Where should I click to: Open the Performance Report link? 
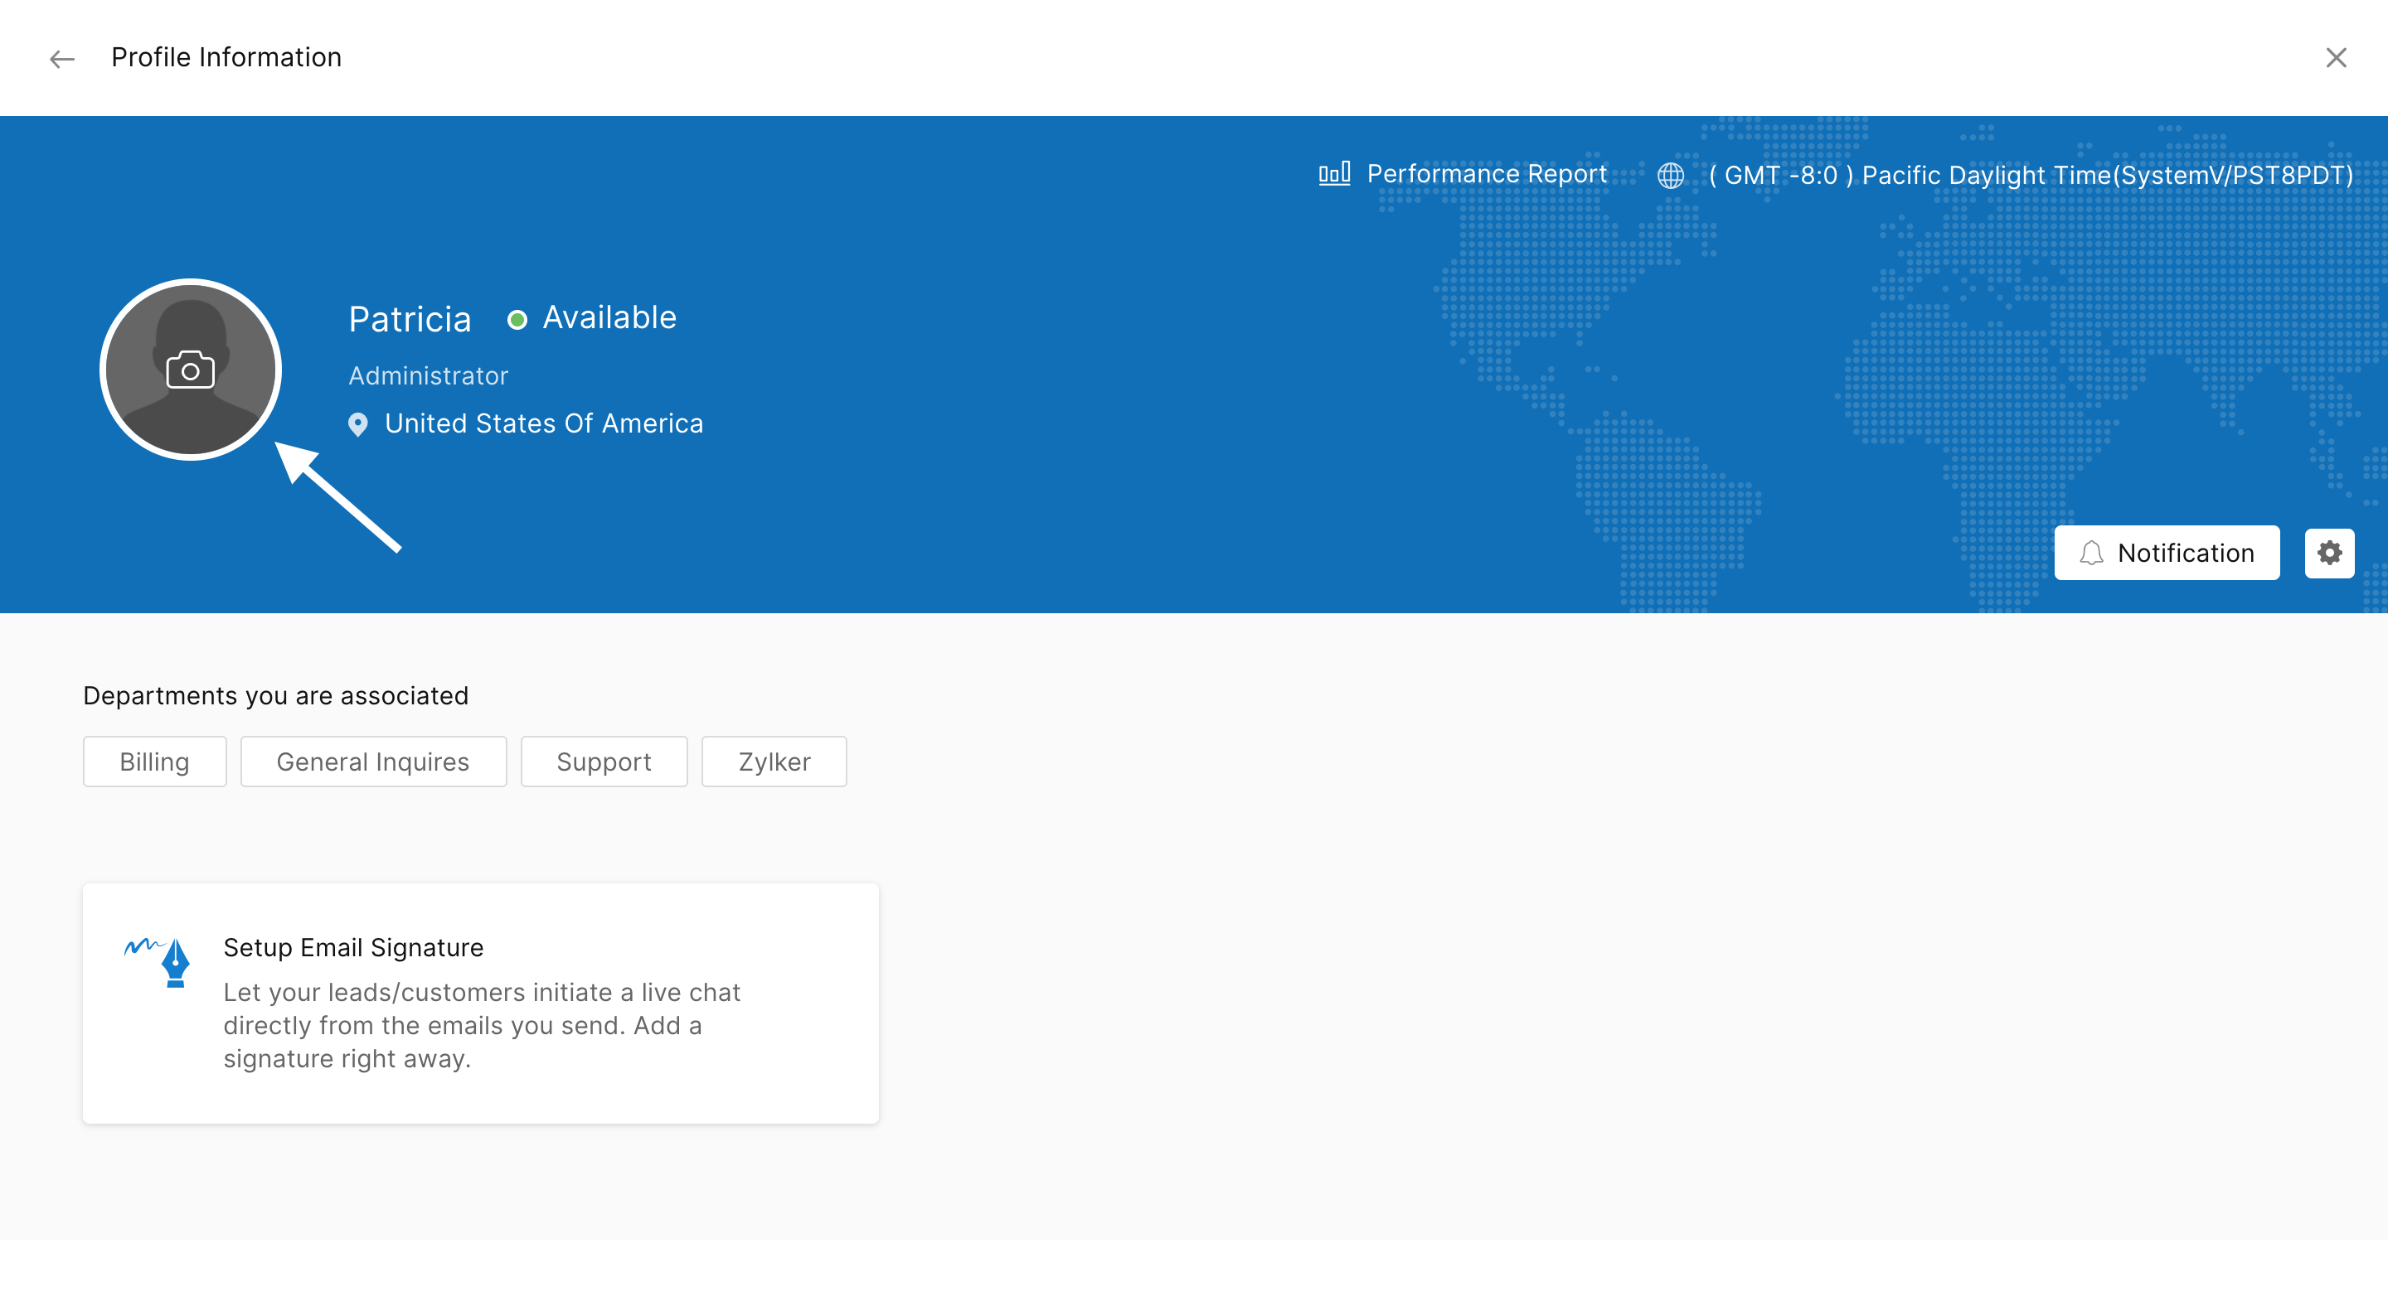coord(1486,174)
